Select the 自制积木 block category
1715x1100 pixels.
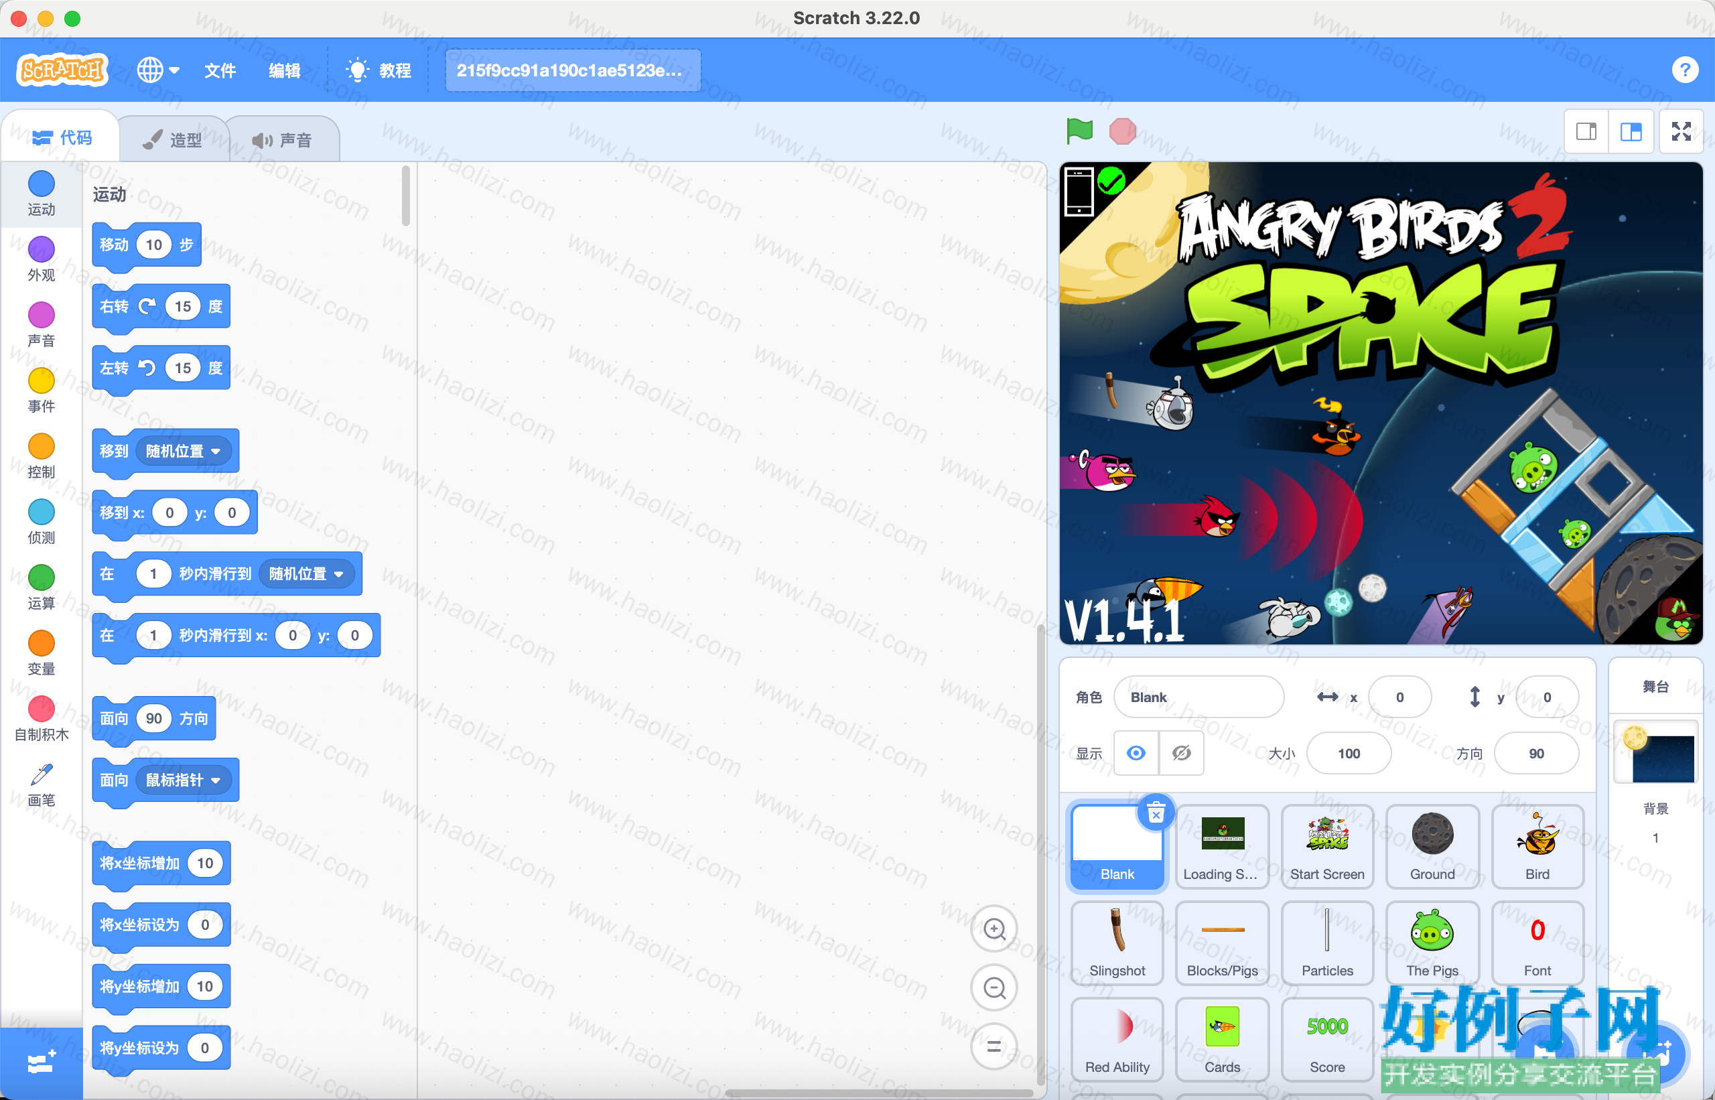42,719
